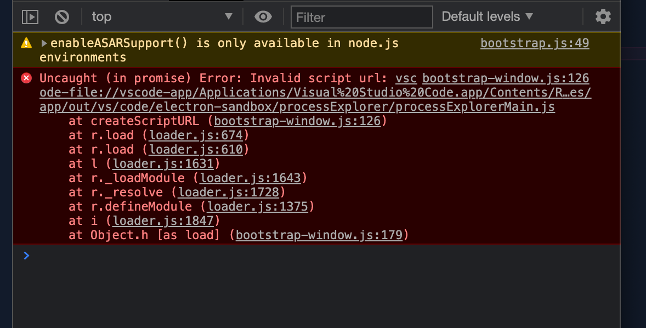The image size is (646, 328).
Task: Click the blue console prompt chevron
Action: click(26, 255)
